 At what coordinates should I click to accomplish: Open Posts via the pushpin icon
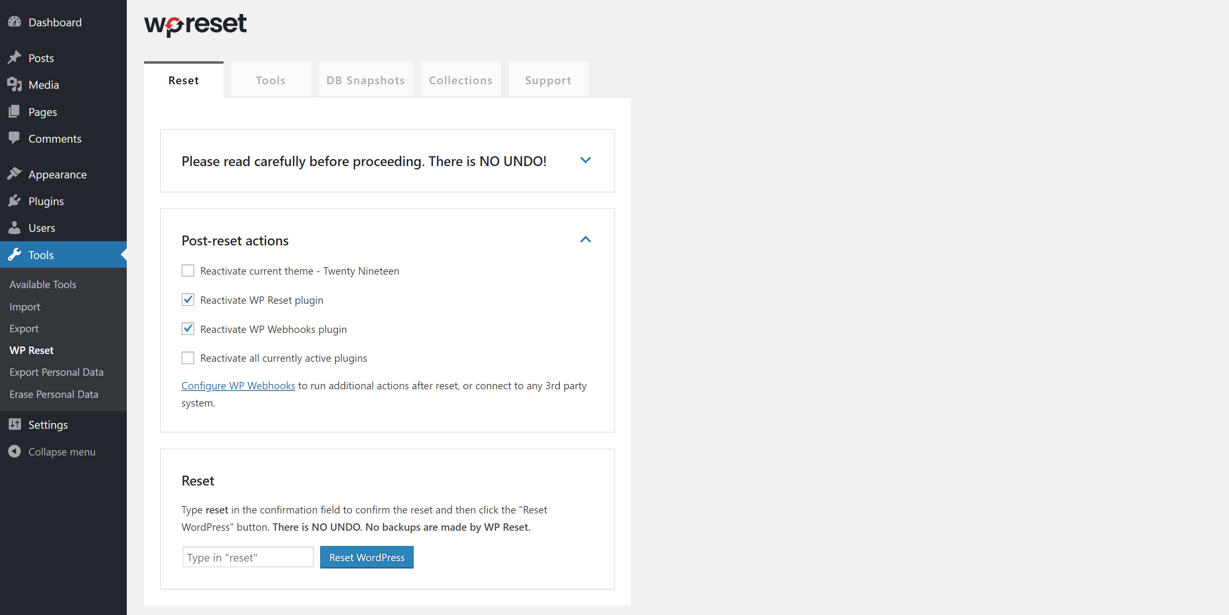coord(14,58)
